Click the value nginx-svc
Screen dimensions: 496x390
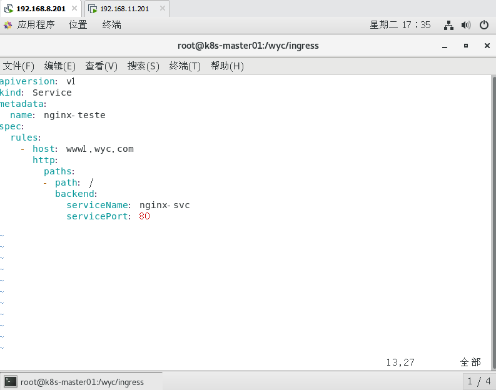(x=164, y=205)
